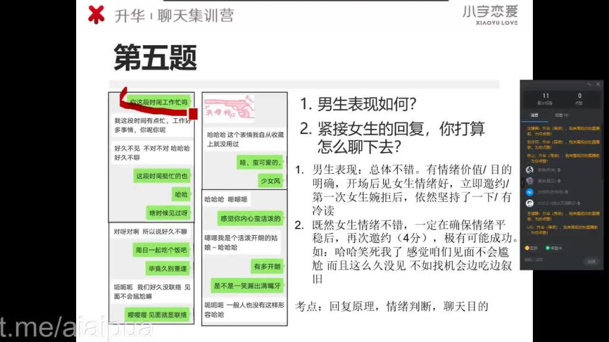Click the pink gun sticker image
The width and height of the screenshot is (609, 342).
[x=230, y=107]
